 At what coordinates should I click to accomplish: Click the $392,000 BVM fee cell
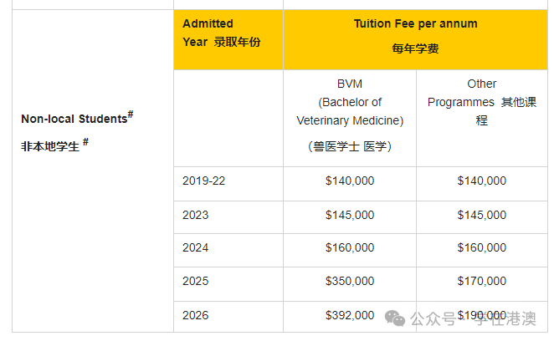[x=350, y=315]
